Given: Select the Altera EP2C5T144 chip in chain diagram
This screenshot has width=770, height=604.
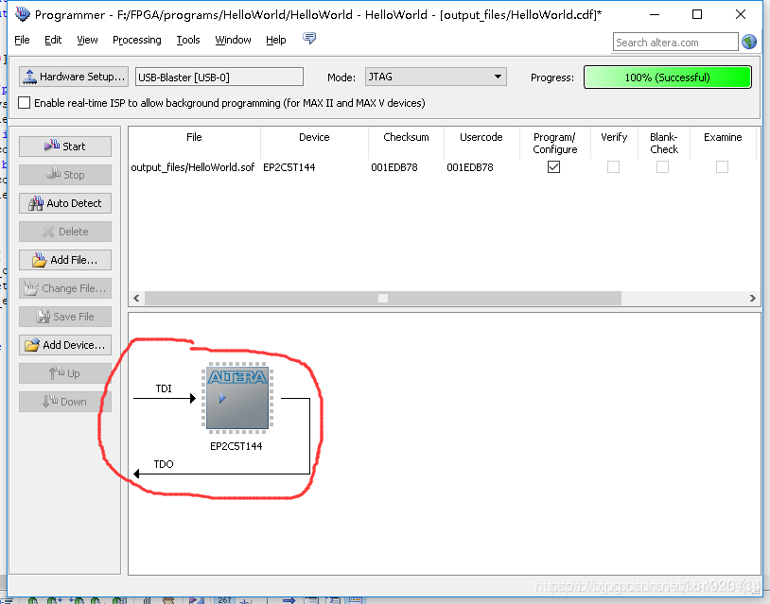Looking at the screenshot, I should click(x=237, y=398).
